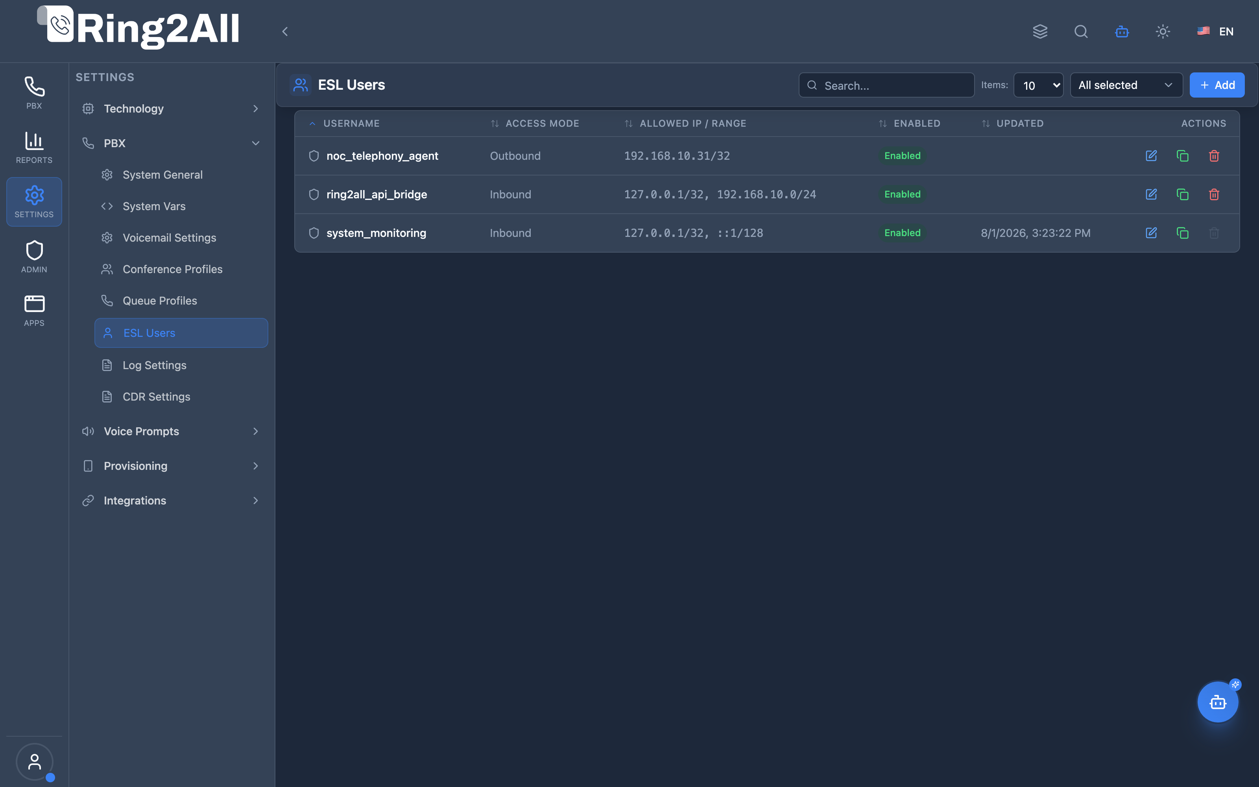
Task: Open Queue Profiles page
Action: 181,301
